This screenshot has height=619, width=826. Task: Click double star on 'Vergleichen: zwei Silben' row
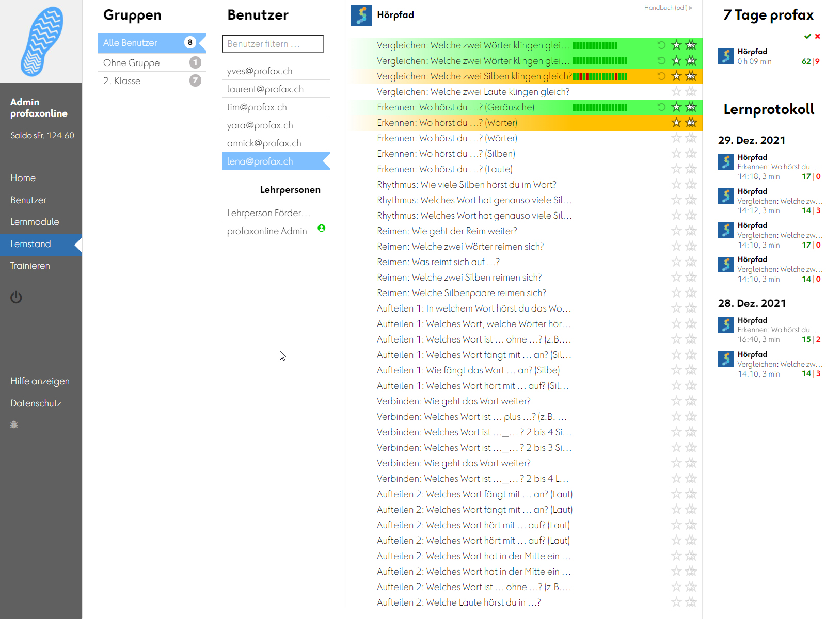[x=691, y=76]
